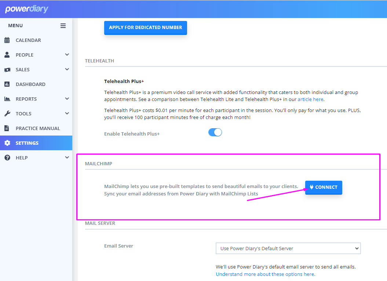
Task: Click the Telehealth section heading
Action: tap(99, 61)
